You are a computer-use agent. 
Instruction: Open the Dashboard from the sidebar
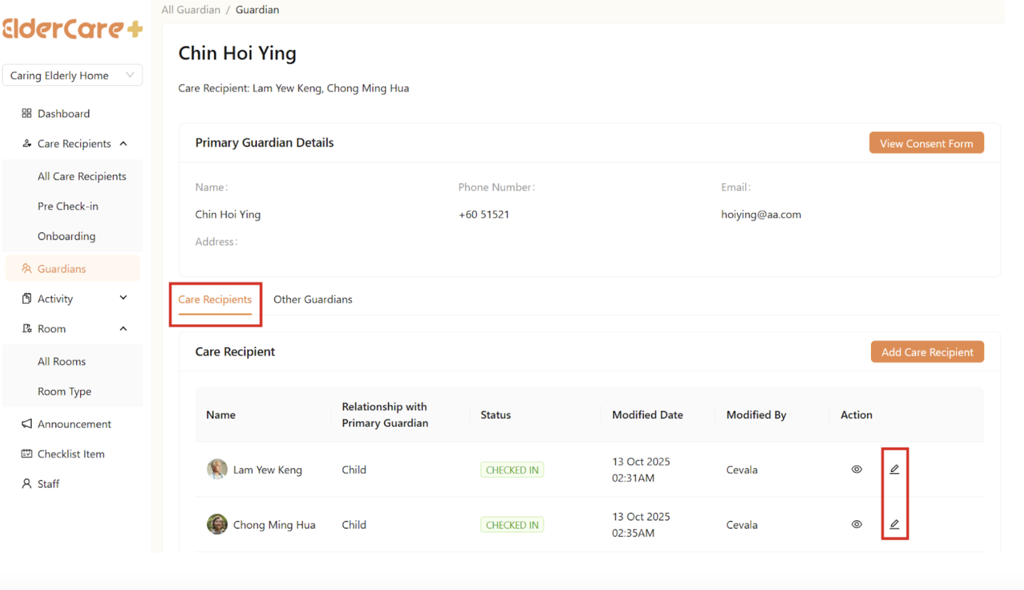click(63, 113)
